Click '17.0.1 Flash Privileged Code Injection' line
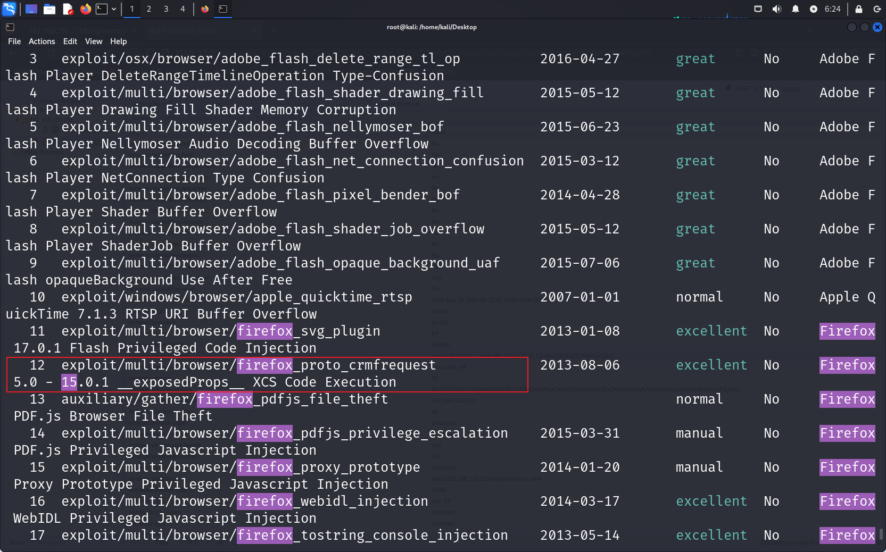Screen dimensions: 886x552 pyautogui.click(x=165, y=348)
